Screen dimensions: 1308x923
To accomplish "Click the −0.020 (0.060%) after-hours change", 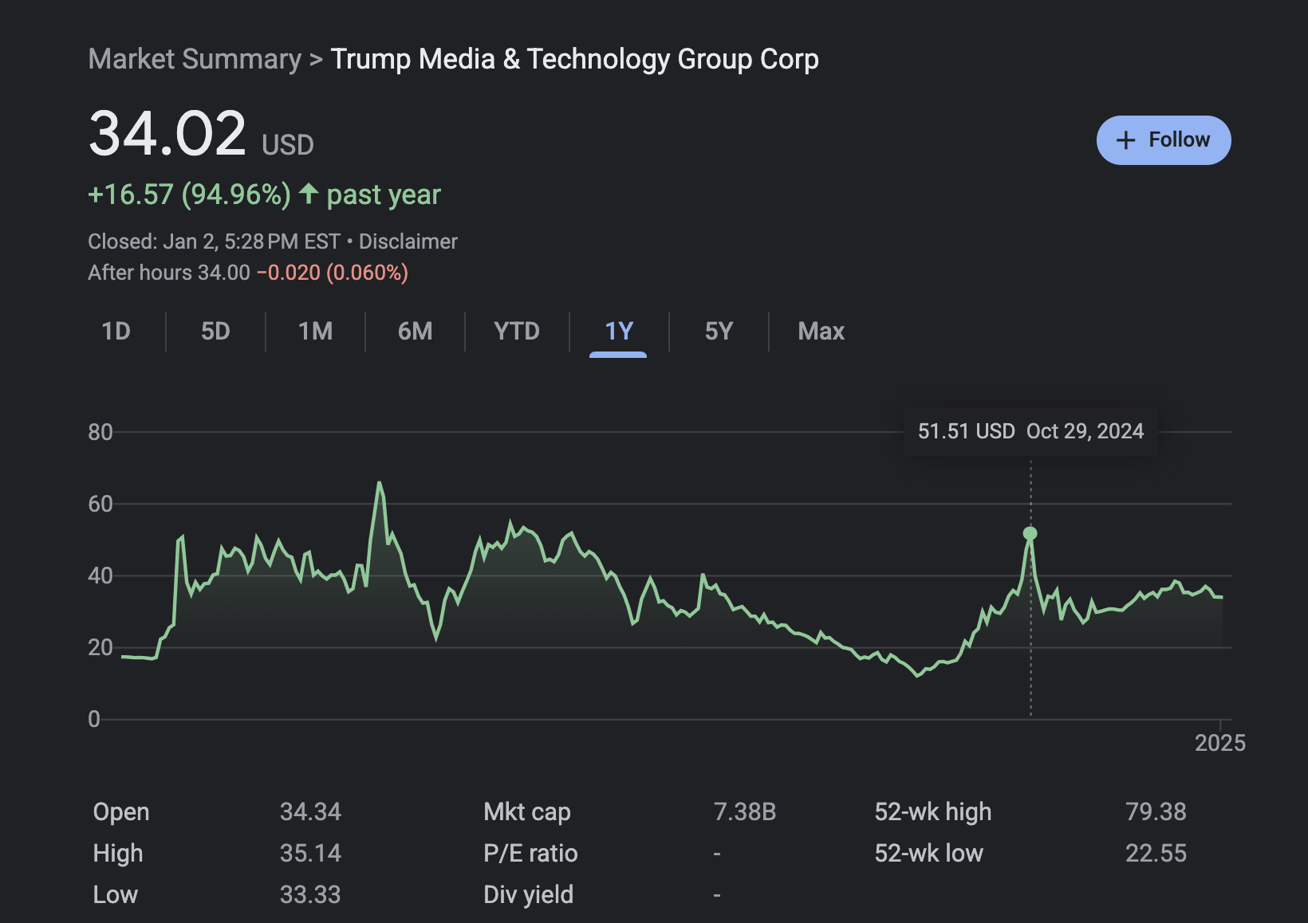I will (333, 273).
